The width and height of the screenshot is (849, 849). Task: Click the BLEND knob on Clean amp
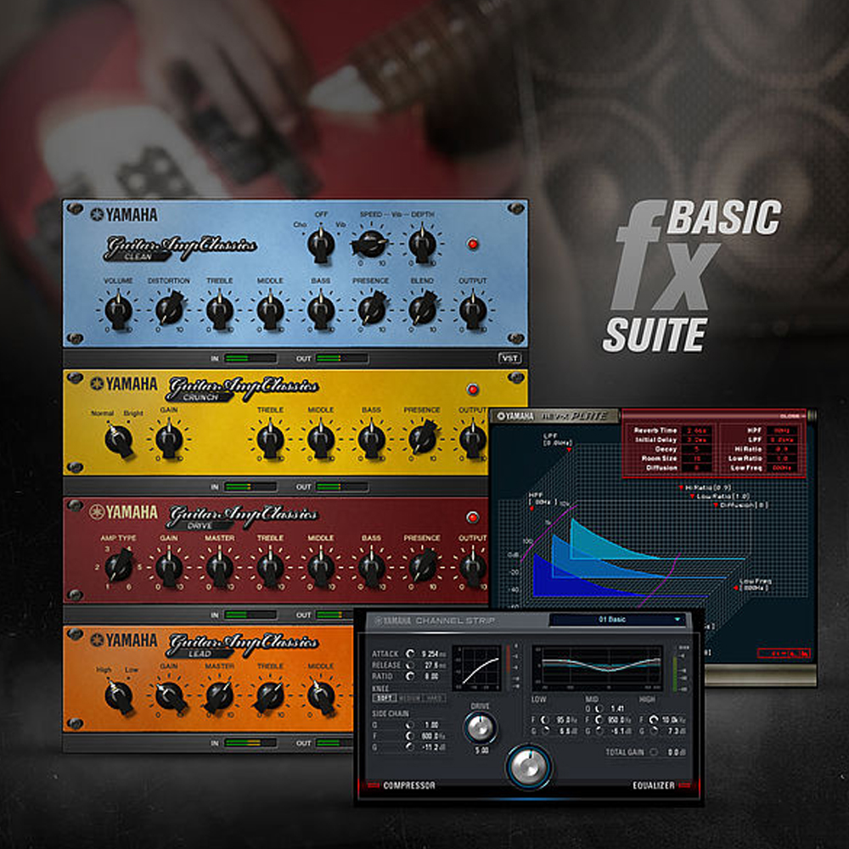click(422, 310)
